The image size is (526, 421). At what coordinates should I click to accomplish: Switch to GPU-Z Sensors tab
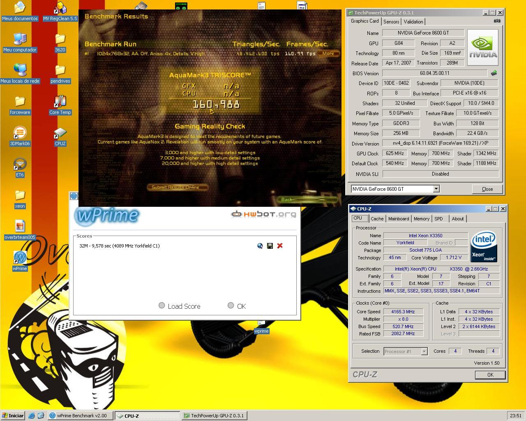click(x=391, y=22)
